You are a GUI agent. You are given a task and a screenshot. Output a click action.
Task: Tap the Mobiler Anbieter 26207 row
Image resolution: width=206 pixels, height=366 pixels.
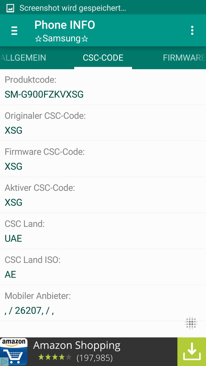point(103,303)
